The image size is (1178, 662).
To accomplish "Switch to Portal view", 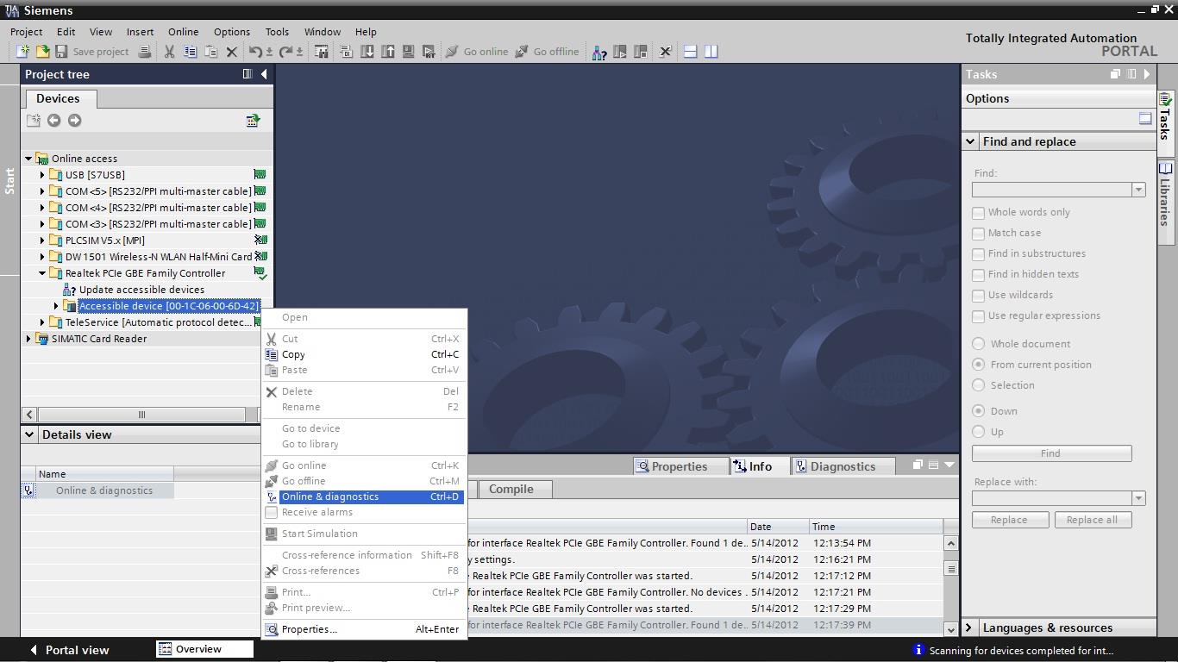I will [69, 650].
